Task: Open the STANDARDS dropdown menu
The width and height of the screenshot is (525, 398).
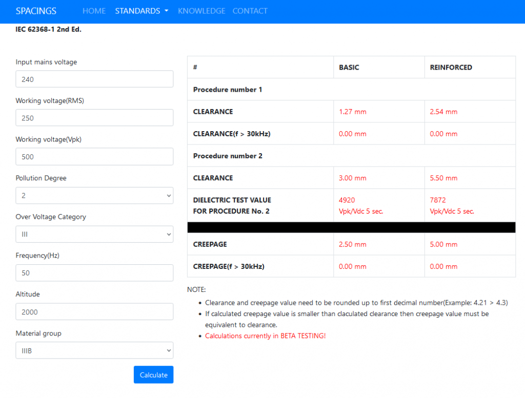Action: (142, 11)
